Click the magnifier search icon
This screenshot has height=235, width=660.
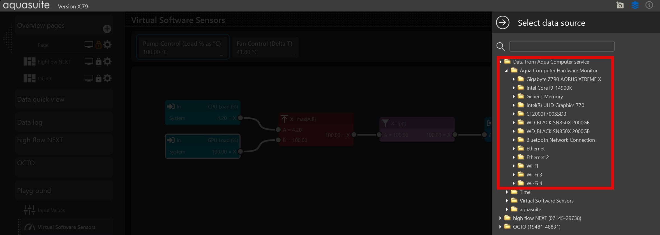[500, 46]
